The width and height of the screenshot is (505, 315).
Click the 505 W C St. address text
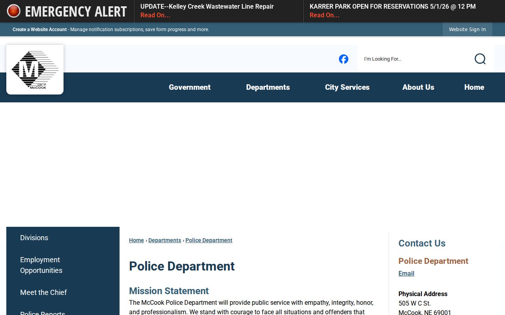pos(415,303)
